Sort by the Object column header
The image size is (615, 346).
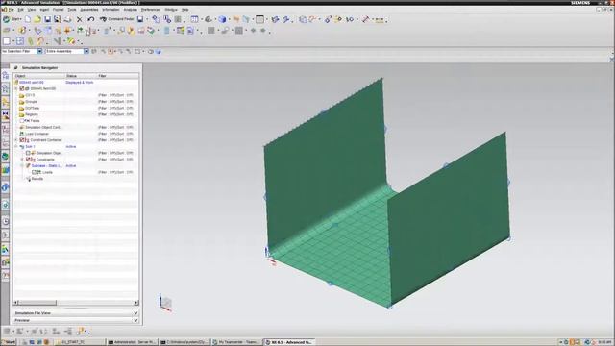pos(39,76)
